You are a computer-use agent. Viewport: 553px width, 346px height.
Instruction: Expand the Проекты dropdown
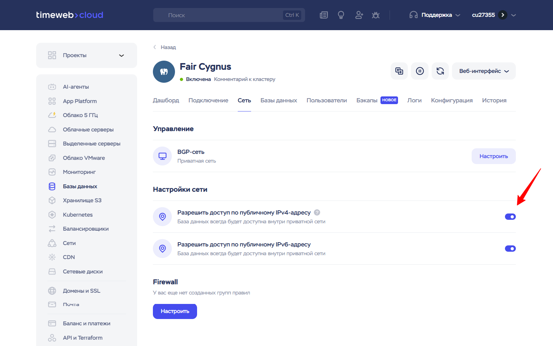(87, 55)
